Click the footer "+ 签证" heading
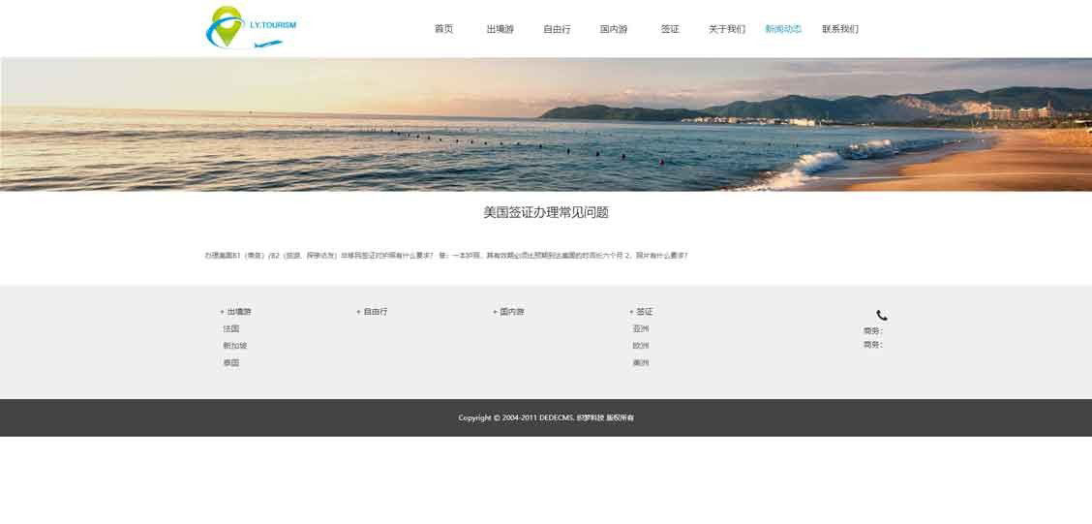Viewport: 1092px width, 524px height. point(641,312)
